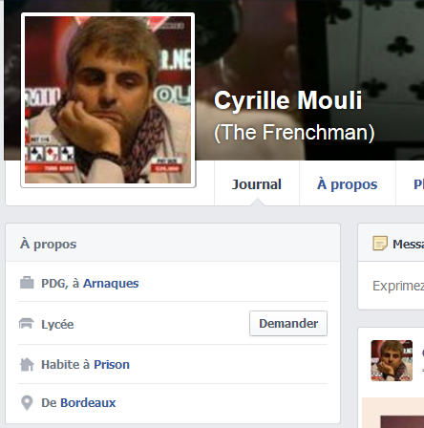Click the Message composer tab label
This screenshot has width=424, height=428.
[x=408, y=245]
